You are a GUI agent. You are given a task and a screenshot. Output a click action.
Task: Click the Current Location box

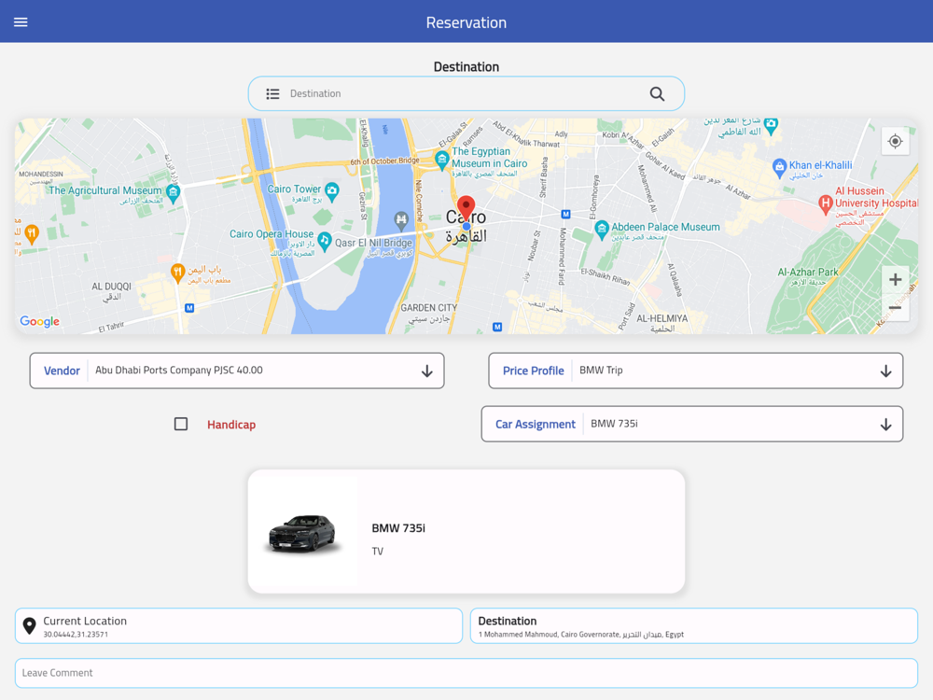coord(239,625)
